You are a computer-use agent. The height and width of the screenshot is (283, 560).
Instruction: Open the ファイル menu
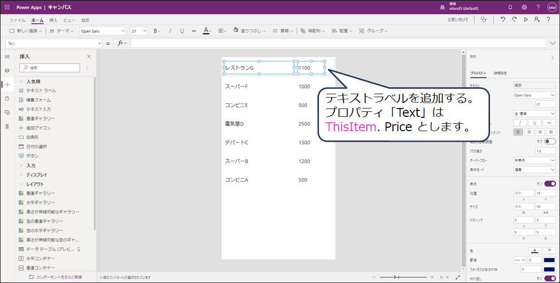tap(17, 20)
